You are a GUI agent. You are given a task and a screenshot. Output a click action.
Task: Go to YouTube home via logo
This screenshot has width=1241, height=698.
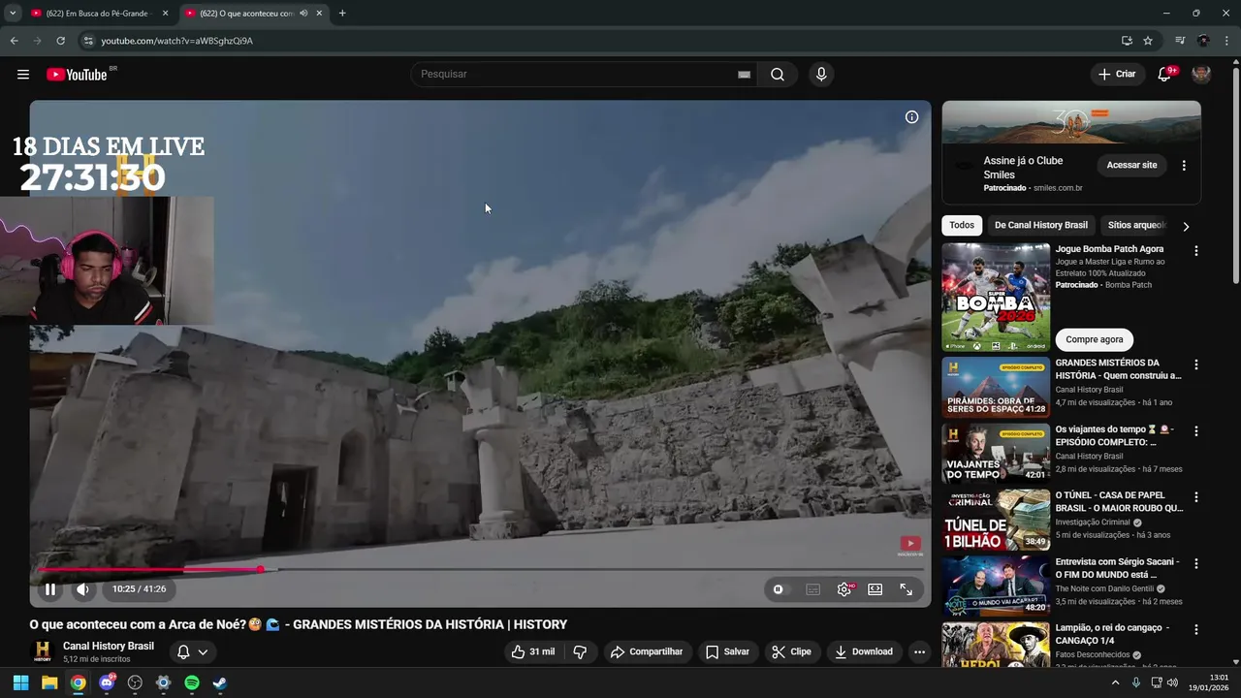tap(78, 75)
